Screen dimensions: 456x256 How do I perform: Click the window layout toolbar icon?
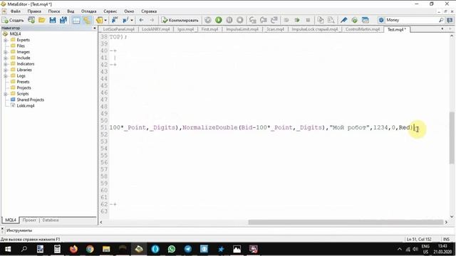point(366,20)
